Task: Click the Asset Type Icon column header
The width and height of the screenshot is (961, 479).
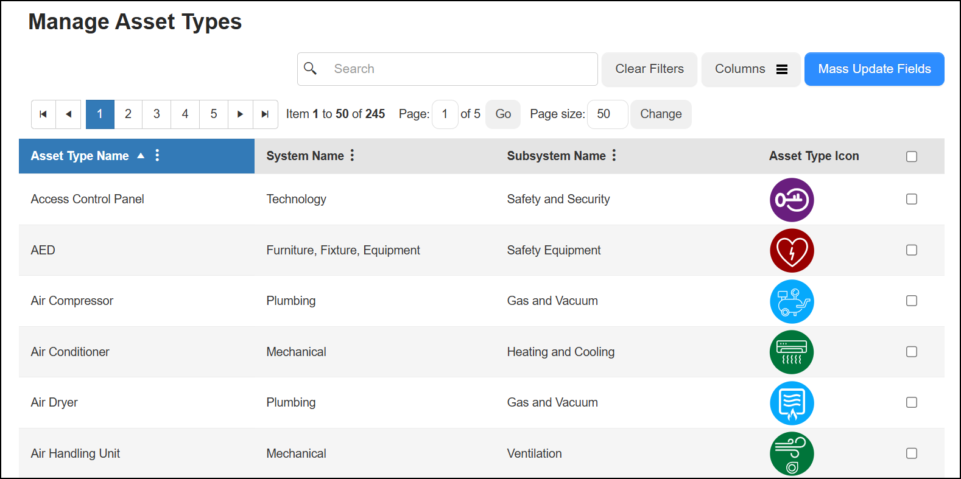Action: pos(814,156)
